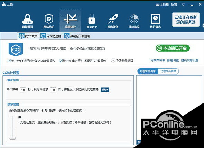
Task: Open the 工具箱 toolbox
Action: (x=162, y=4)
